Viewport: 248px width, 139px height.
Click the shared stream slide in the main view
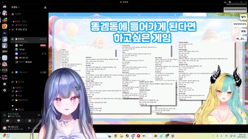[x=148, y=68]
